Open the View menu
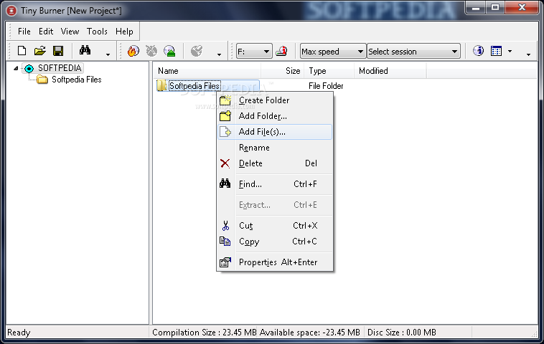Viewport: 544px width, 344px height. pyautogui.click(x=70, y=32)
